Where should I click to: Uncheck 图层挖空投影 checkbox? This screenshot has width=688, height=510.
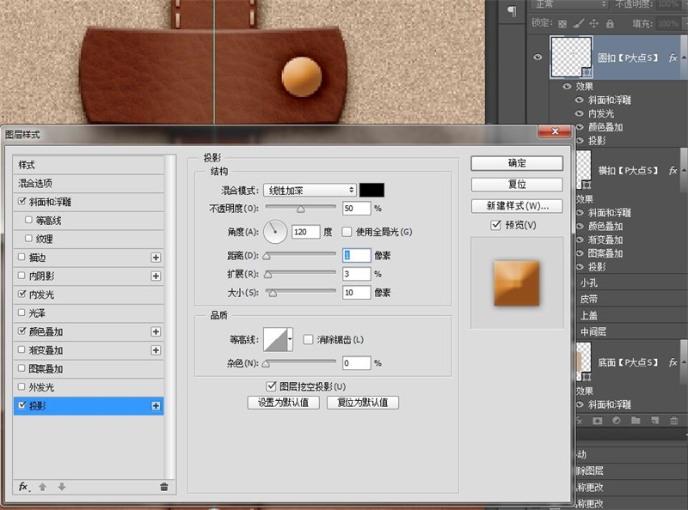pos(271,386)
